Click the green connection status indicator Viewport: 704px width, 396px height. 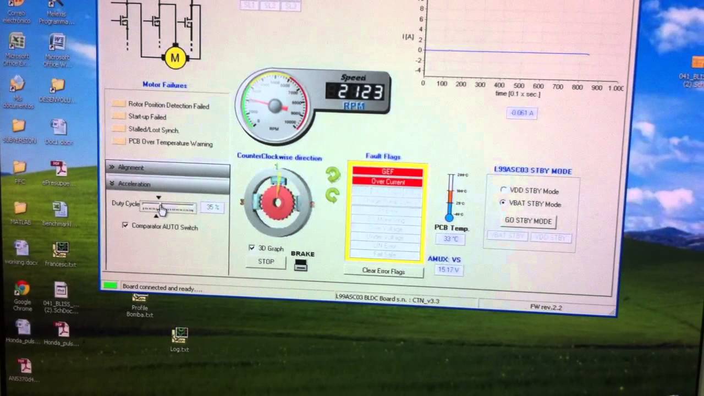111,285
